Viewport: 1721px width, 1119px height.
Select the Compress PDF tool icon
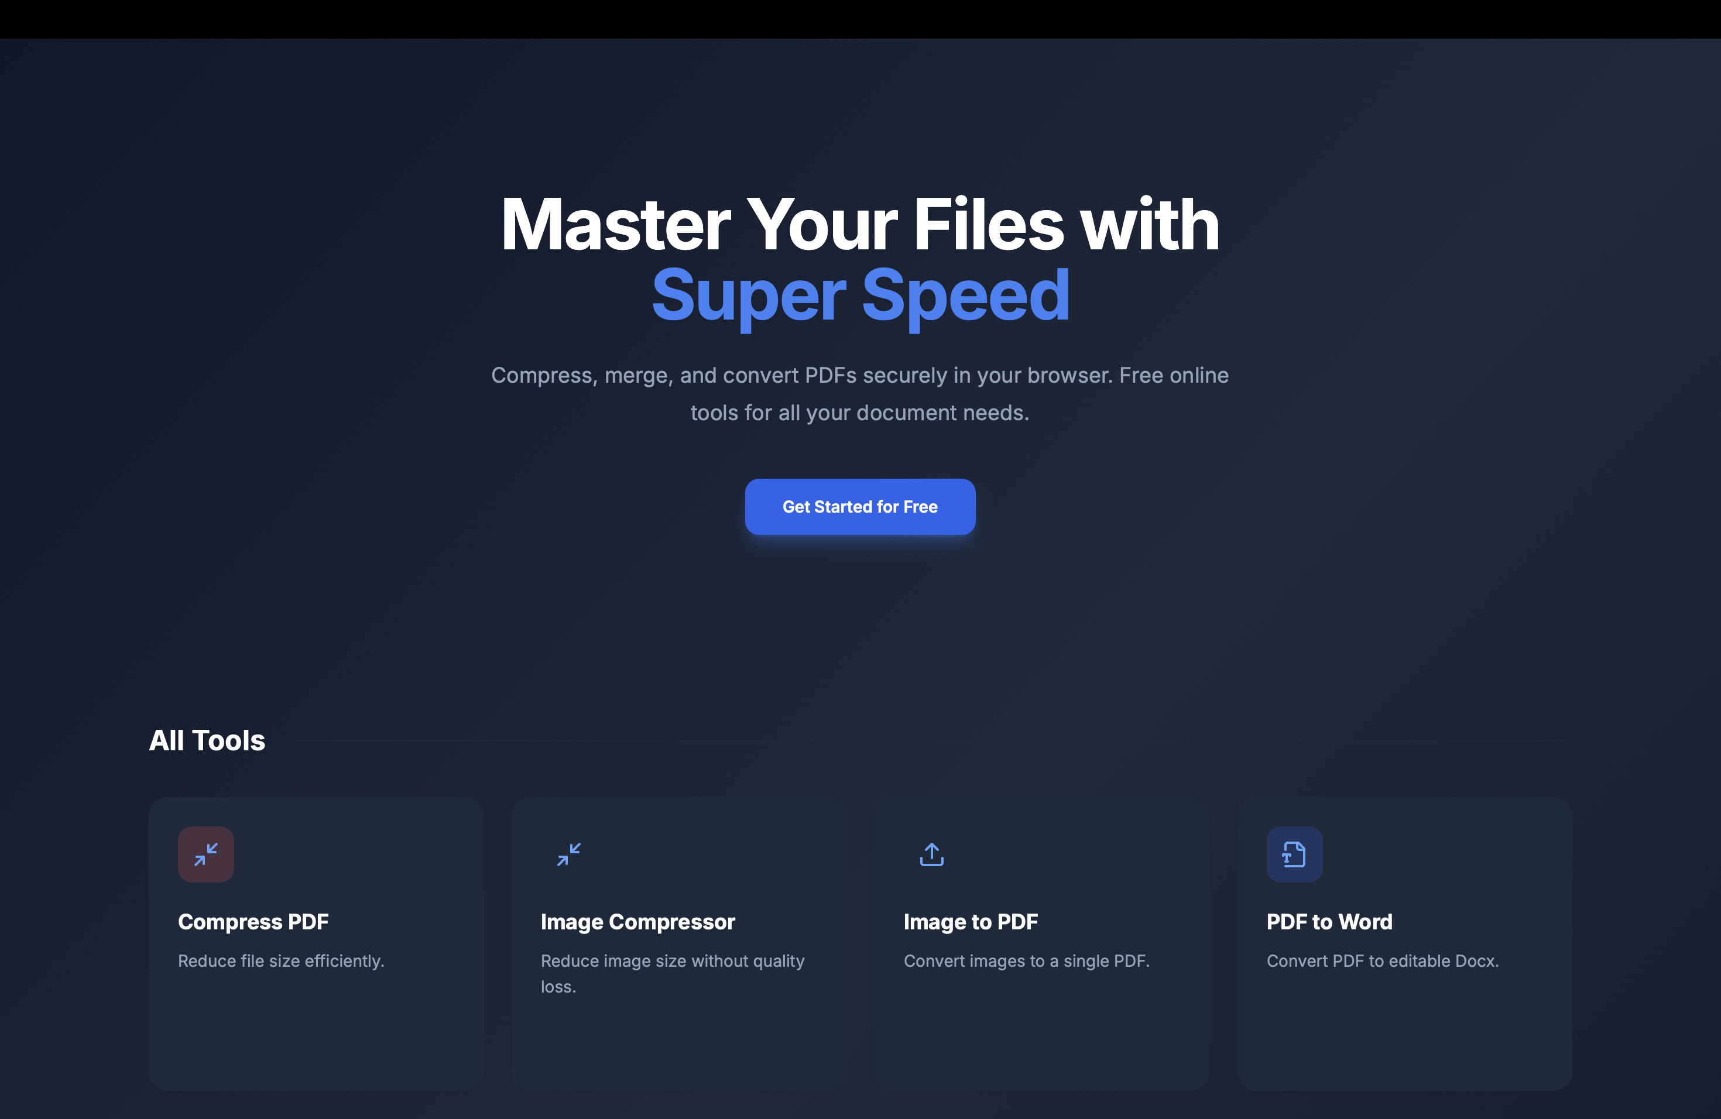(x=205, y=854)
